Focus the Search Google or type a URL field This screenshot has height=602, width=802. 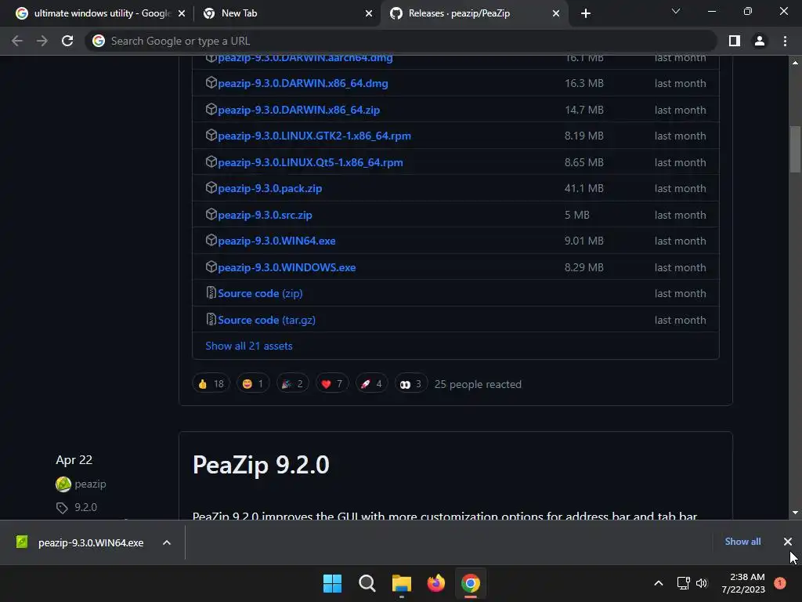click(401, 41)
